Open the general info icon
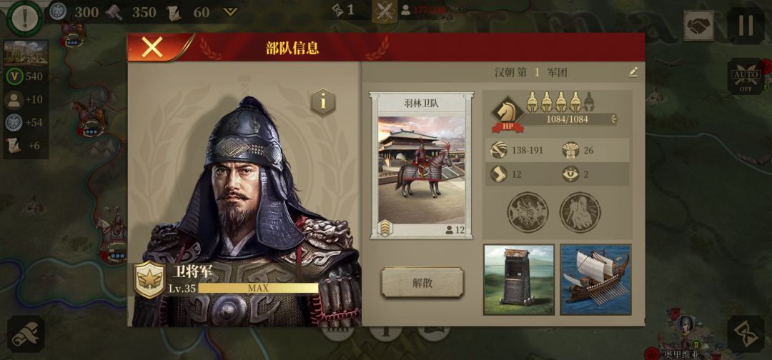This screenshot has width=772, height=360. [323, 102]
